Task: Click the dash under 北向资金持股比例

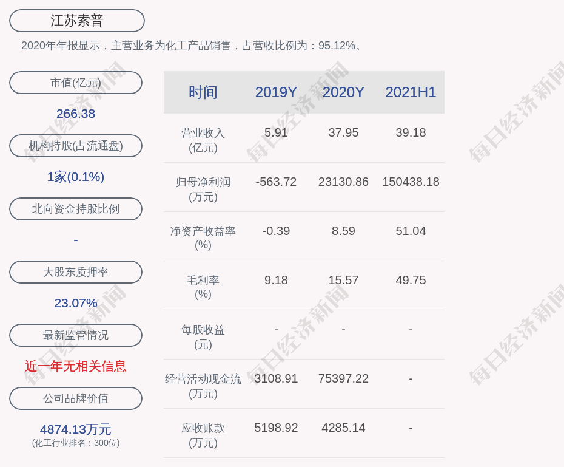Action: [76, 240]
